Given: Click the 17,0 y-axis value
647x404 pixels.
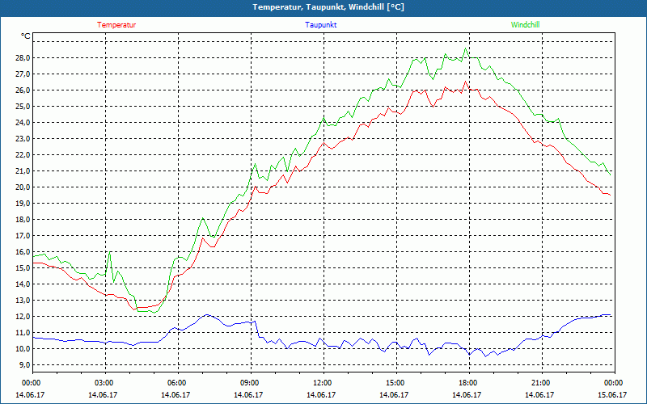Looking at the screenshot, I should pyautogui.click(x=23, y=236).
